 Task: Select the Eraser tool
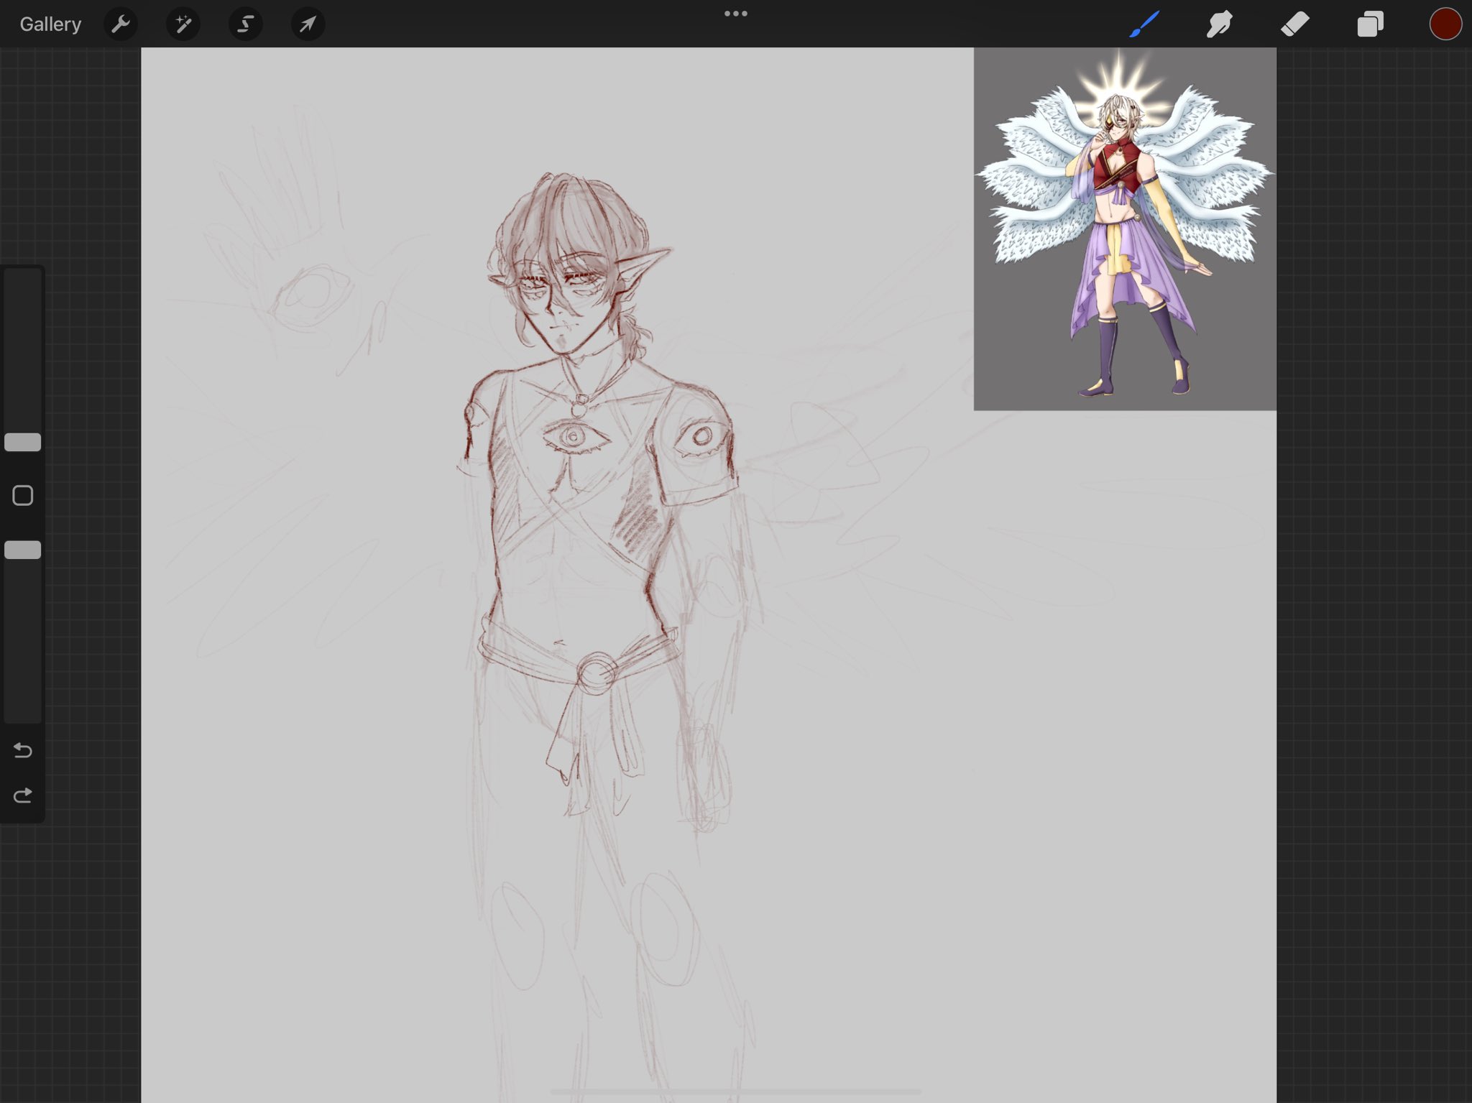click(x=1294, y=24)
